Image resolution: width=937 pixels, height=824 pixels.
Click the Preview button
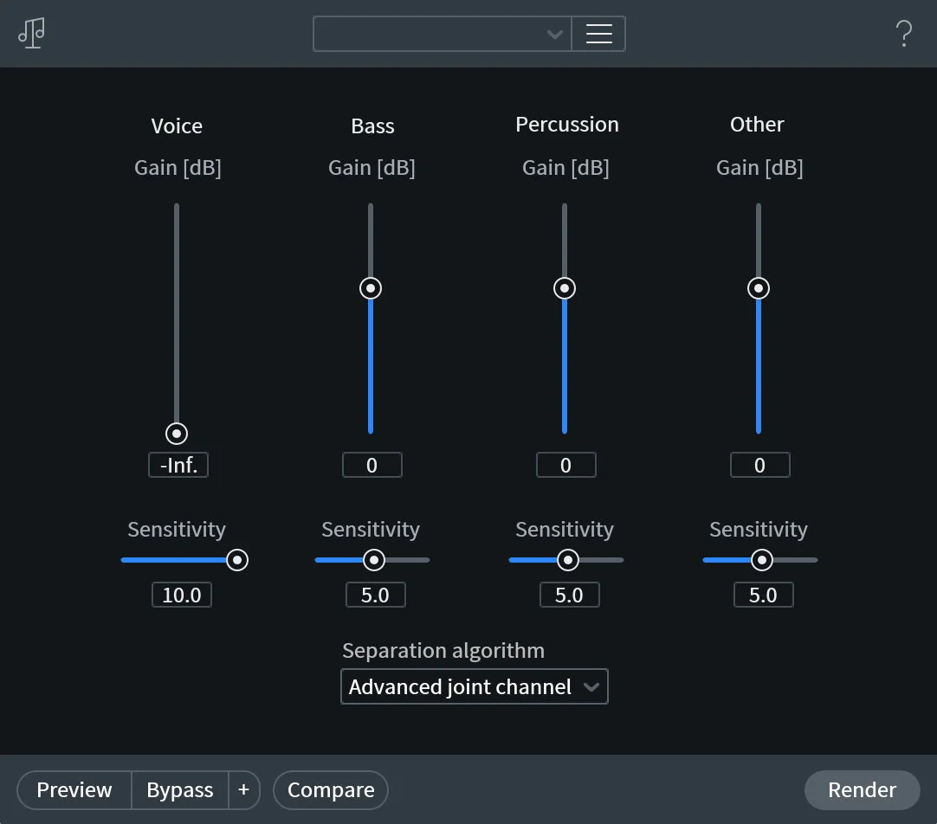coord(74,790)
